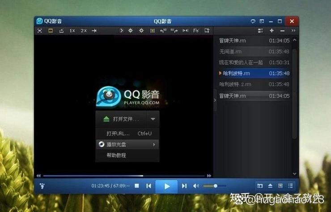Viewport: 331px width, 212px height.
Task: Open the 播放光盘 submenu
Action: tap(127, 144)
